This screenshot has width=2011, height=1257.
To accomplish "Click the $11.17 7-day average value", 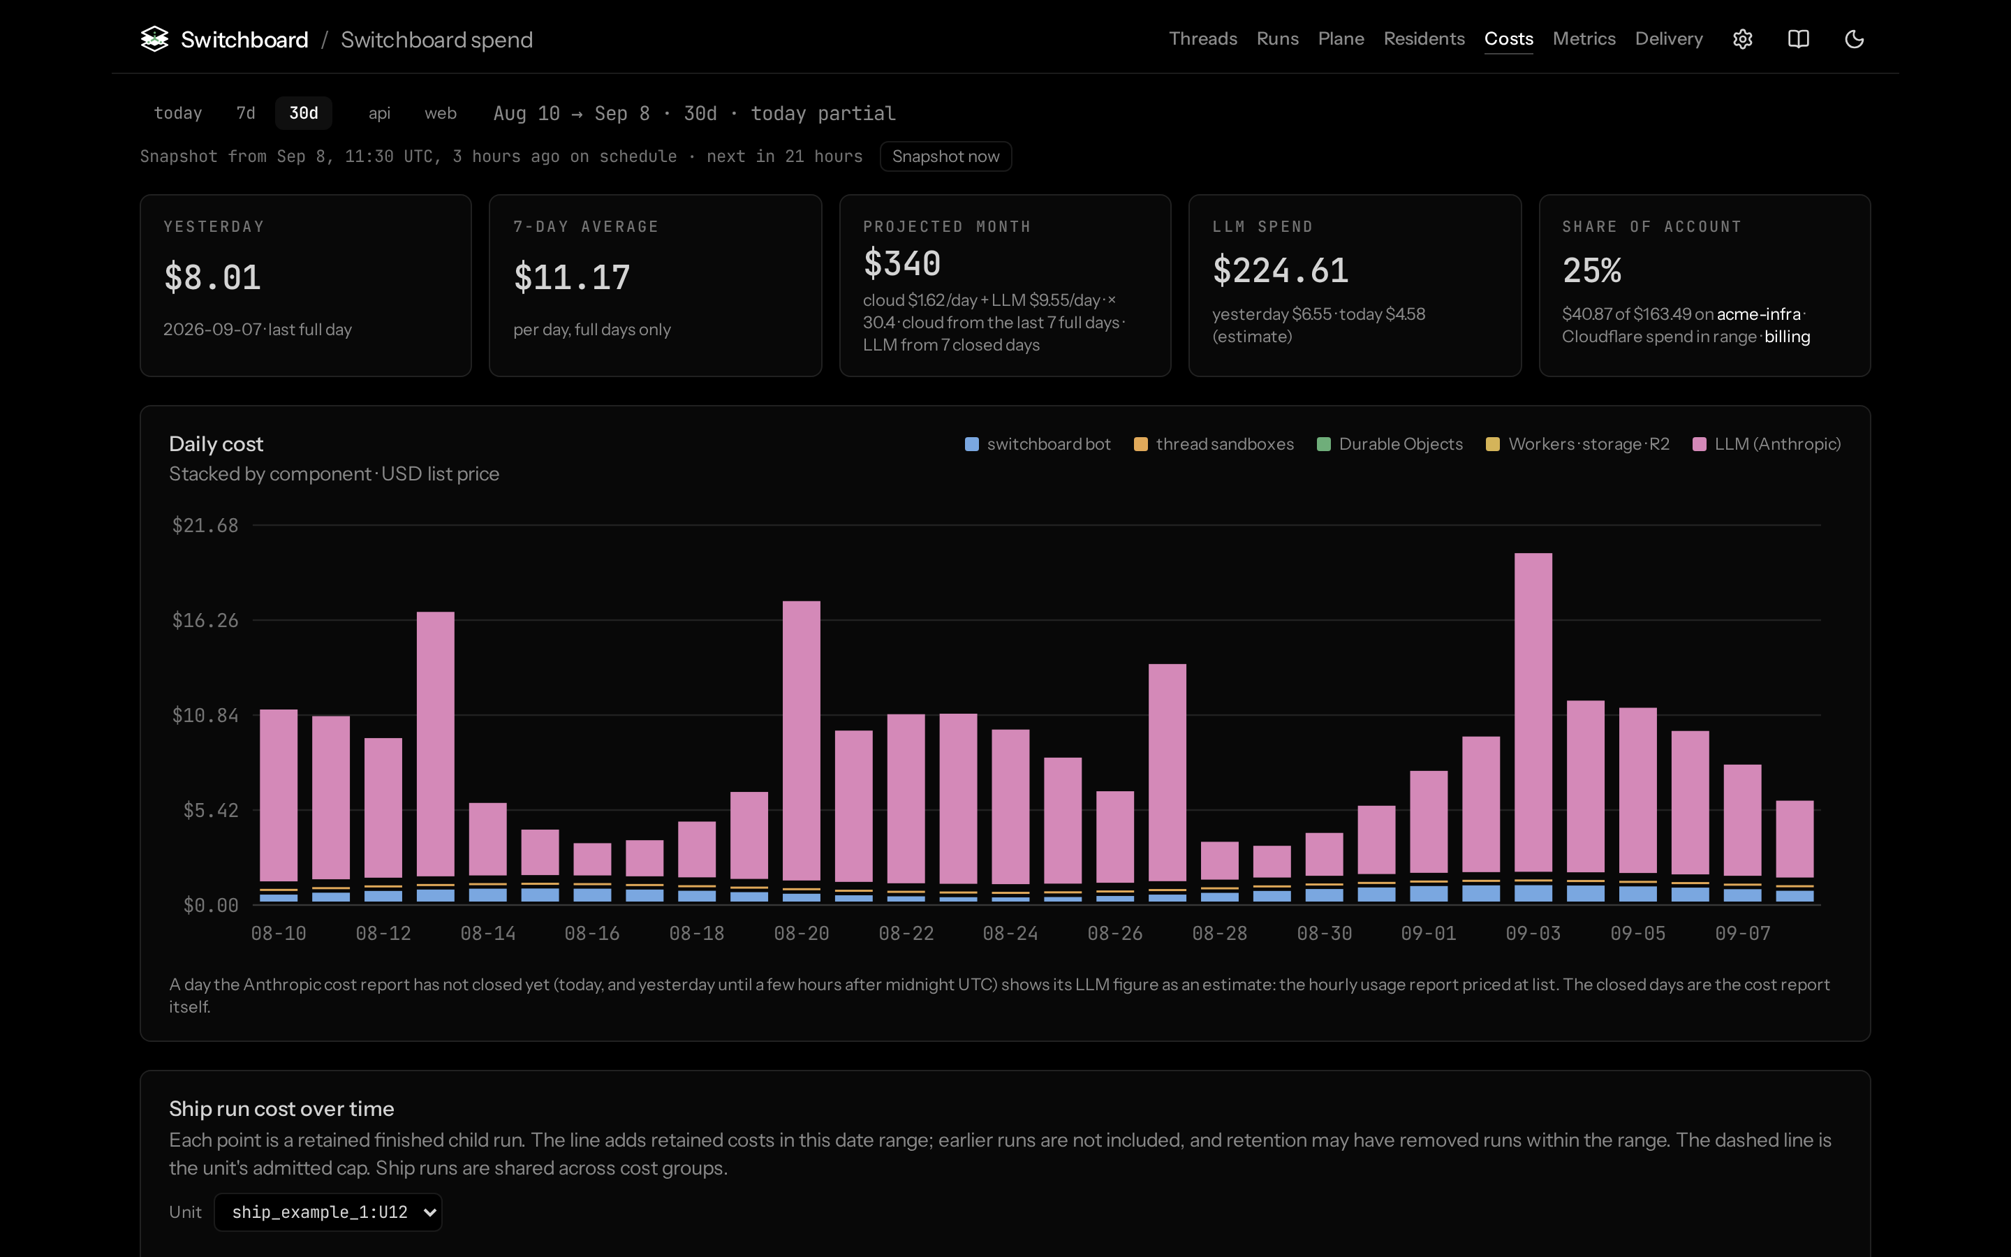I will [572, 278].
